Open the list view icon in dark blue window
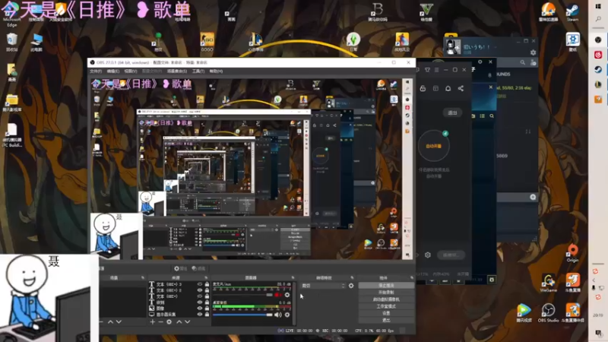Screen dimensions: 608x342 point(482,116)
